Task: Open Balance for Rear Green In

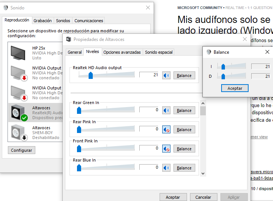Action: (x=184, y=110)
